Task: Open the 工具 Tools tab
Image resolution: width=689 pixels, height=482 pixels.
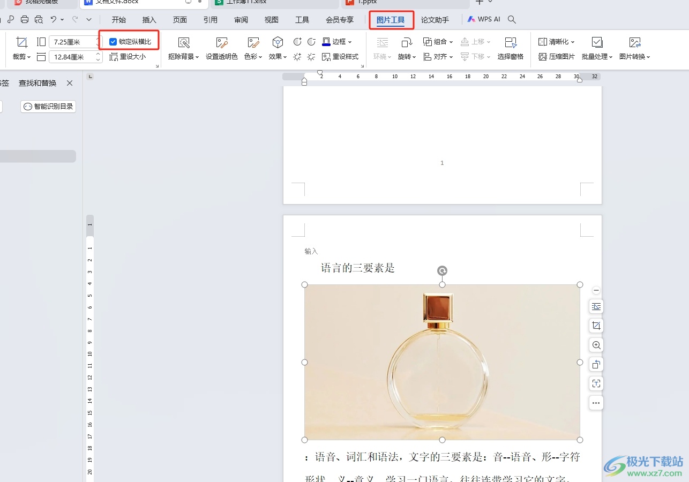Action: coord(302,20)
